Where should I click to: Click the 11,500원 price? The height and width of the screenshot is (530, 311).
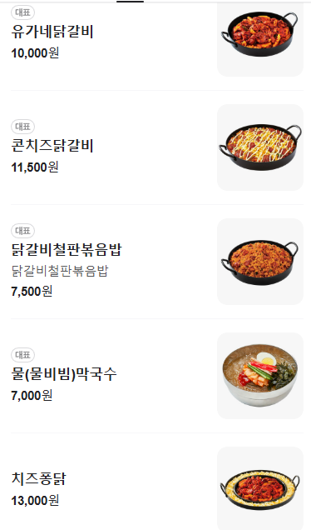click(35, 167)
